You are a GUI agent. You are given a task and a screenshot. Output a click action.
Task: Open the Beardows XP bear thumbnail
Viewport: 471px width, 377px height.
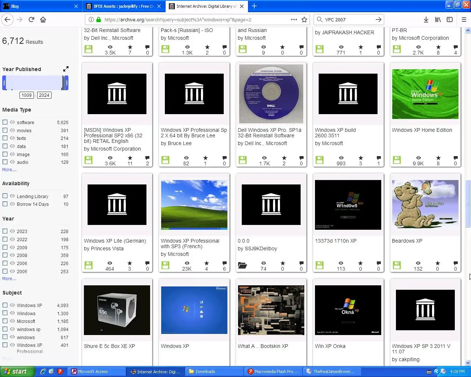coord(425,205)
